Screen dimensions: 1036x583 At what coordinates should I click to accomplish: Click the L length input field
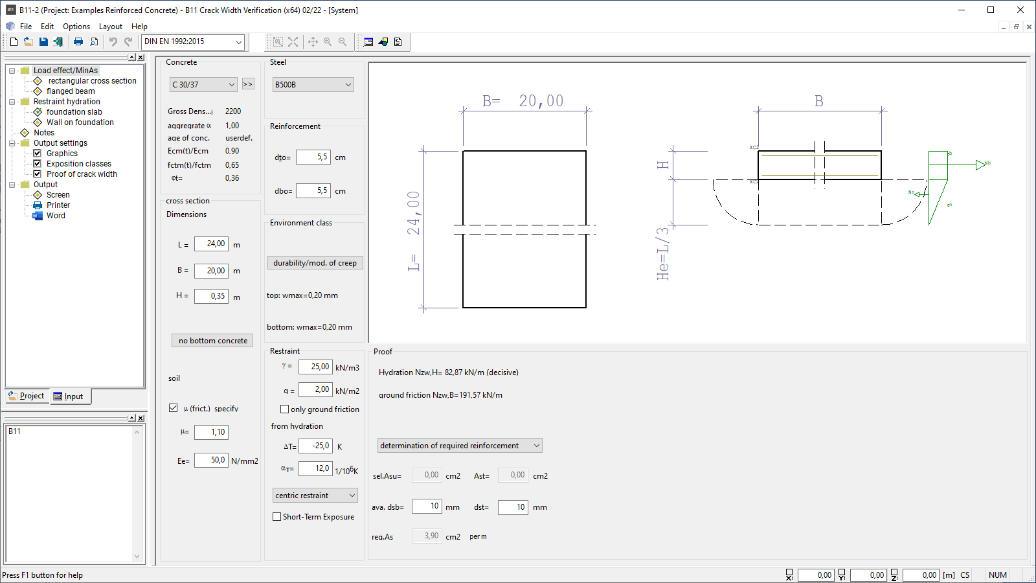[x=211, y=244]
